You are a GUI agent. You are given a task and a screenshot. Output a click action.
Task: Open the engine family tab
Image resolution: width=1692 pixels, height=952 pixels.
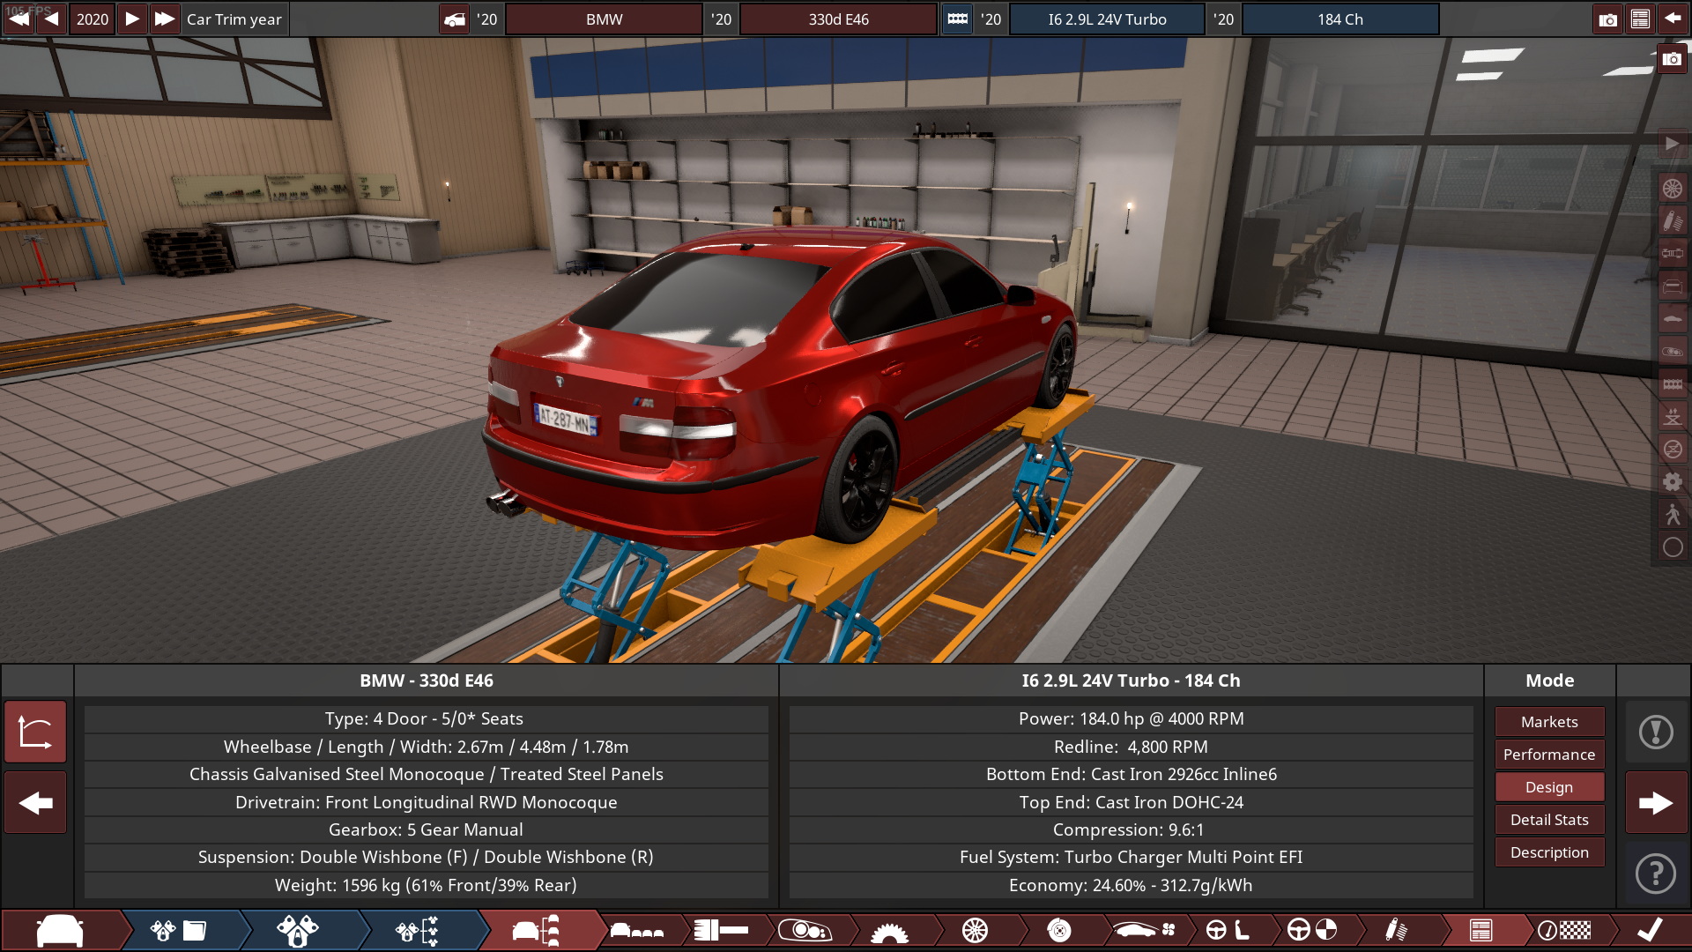pos(179,931)
